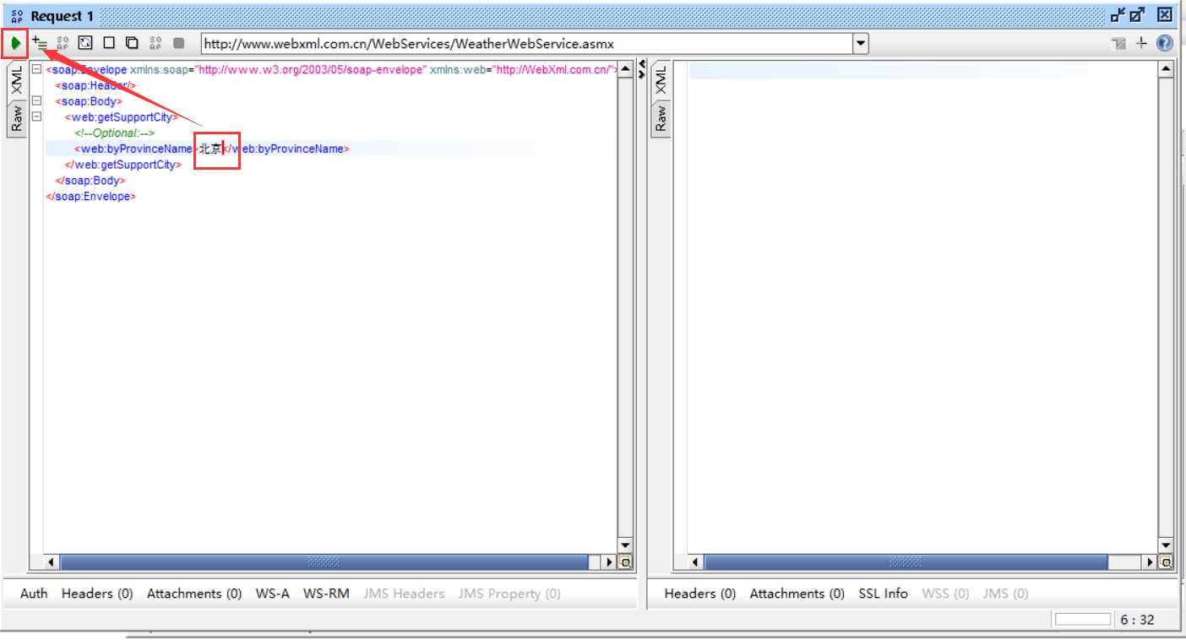Screen dimensions: 1186x640
Task: Open request Attachments (0) tab
Action: tap(194, 594)
